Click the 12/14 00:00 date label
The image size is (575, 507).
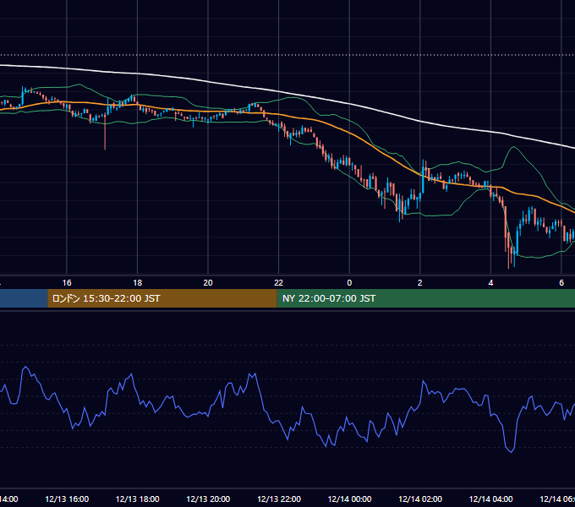coord(349,499)
